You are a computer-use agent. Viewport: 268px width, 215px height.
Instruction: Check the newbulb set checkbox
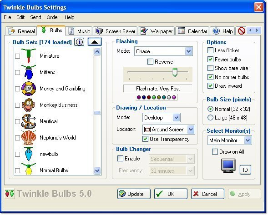point(17,155)
